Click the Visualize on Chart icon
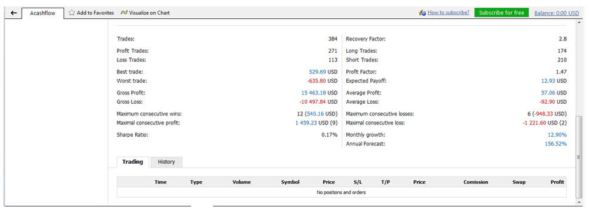The image size is (589, 217). (x=124, y=13)
